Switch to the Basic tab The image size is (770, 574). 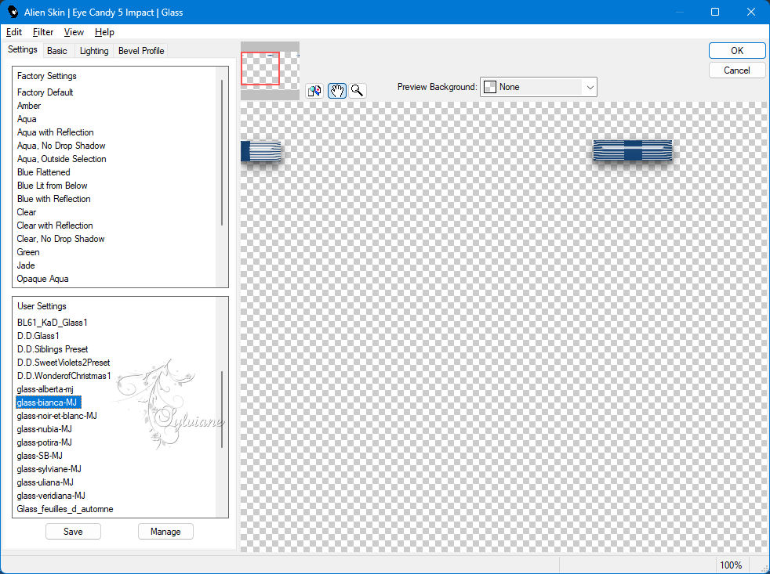click(57, 51)
